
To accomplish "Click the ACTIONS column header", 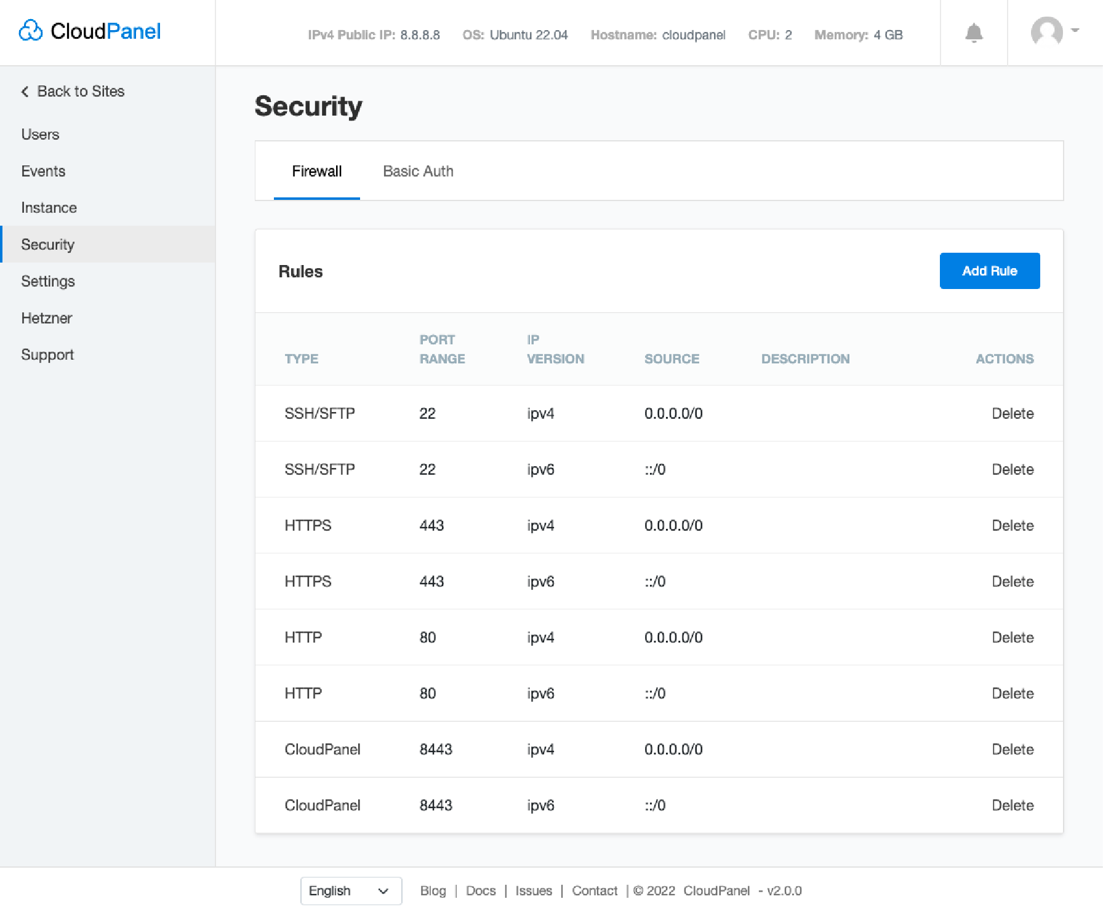I will tap(1005, 358).
